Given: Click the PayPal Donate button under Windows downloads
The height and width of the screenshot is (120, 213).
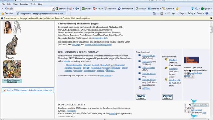Looking at the screenshot, I should click(167, 97).
